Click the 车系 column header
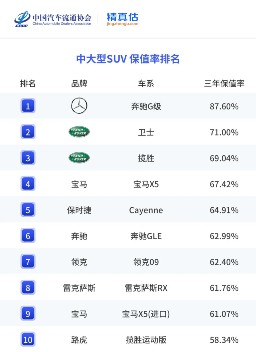This screenshot has height=352, width=256. tap(146, 84)
